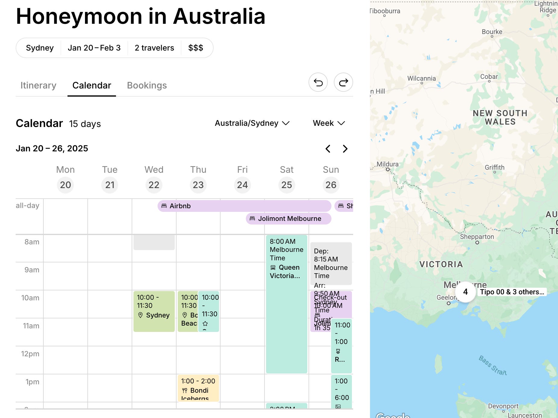
Task: Open Thursday 10:00 teal star event
Action: click(209, 311)
